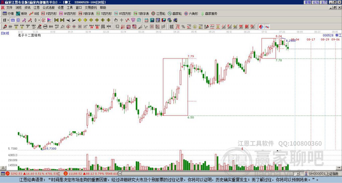This screenshot has height=183, width=342.
Task: Click the SH000001 上证指数 status entry
Action: click(323, 174)
